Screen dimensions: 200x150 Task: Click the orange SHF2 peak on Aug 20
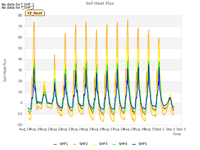(x=34, y=22)
